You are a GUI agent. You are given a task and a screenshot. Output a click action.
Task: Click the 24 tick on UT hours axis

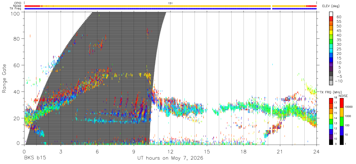pyautogui.click(x=317, y=151)
